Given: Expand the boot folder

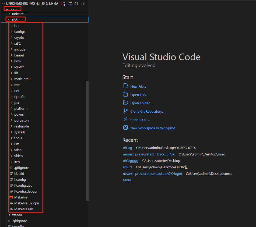Looking at the screenshot, I should pyautogui.click(x=11, y=26).
